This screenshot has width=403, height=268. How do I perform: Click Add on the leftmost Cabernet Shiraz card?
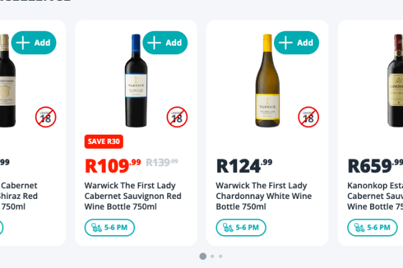(34, 43)
